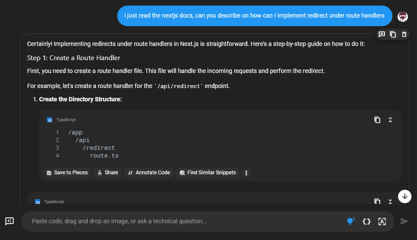The height and width of the screenshot is (240, 417).
Task: Copy the second TypeScript code block
Action: click(377, 201)
